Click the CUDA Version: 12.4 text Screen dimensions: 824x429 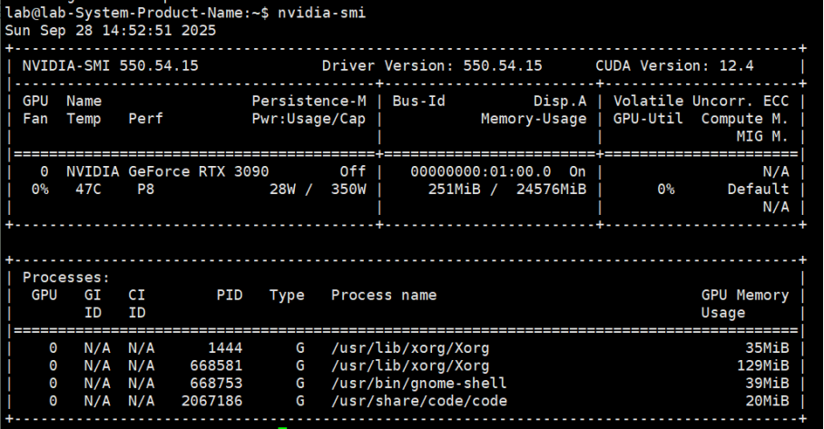[x=675, y=65]
